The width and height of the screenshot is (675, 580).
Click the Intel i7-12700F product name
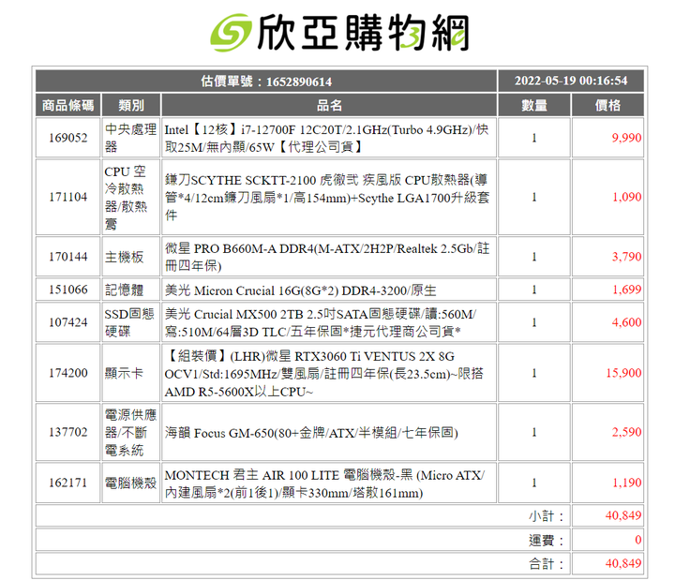pos(326,138)
